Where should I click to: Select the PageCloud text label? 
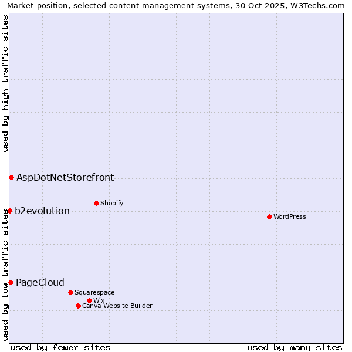click(x=40, y=282)
